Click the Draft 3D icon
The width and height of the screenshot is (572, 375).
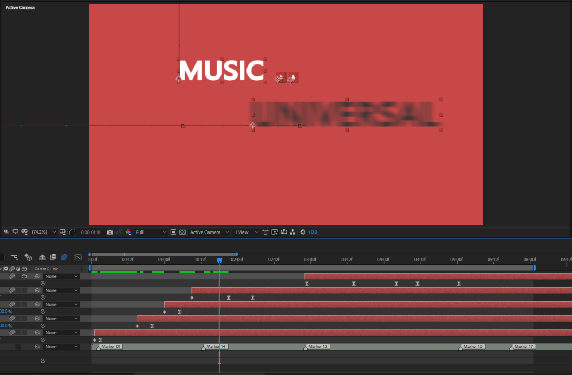pyautogui.click(x=29, y=257)
